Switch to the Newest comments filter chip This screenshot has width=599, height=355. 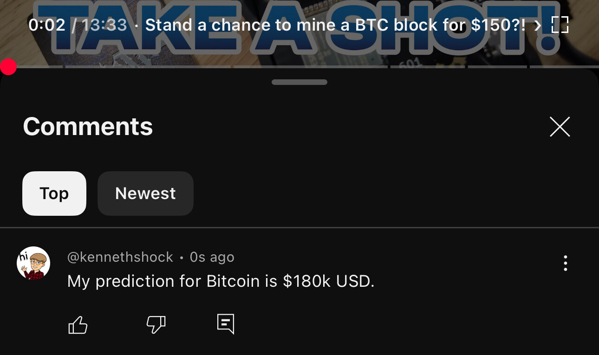[145, 194]
